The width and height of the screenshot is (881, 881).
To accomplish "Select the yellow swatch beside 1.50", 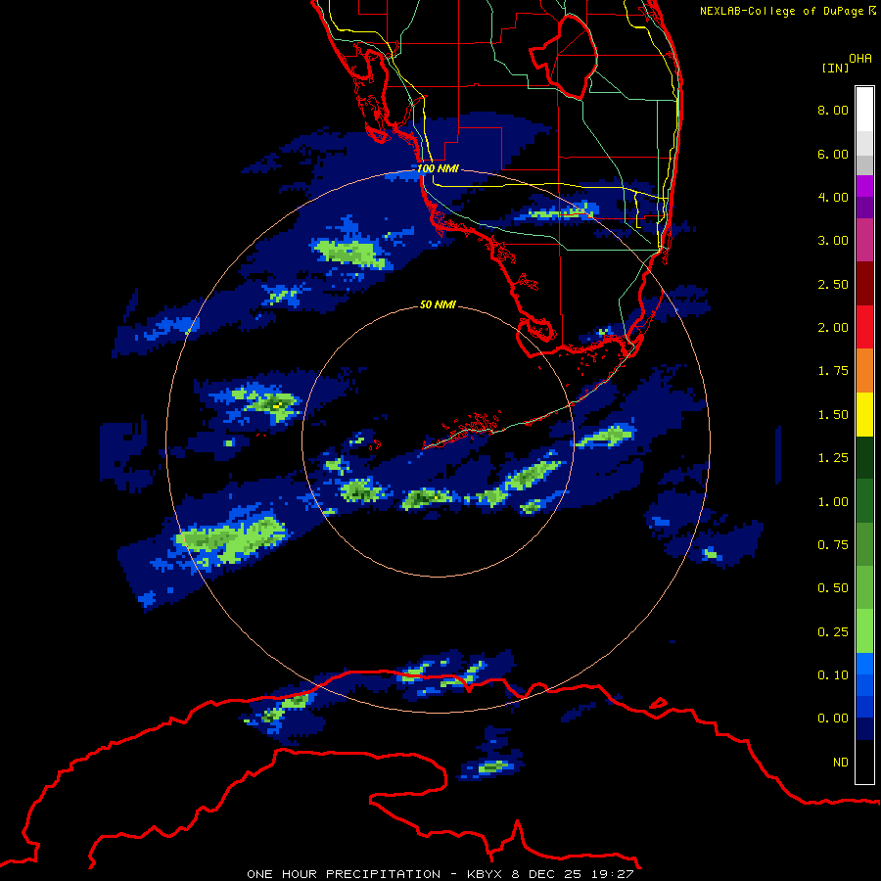I will [x=864, y=414].
